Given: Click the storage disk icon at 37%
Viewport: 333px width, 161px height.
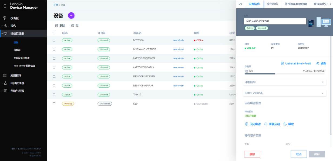Looking at the screenshot, I should click(x=247, y=71).
